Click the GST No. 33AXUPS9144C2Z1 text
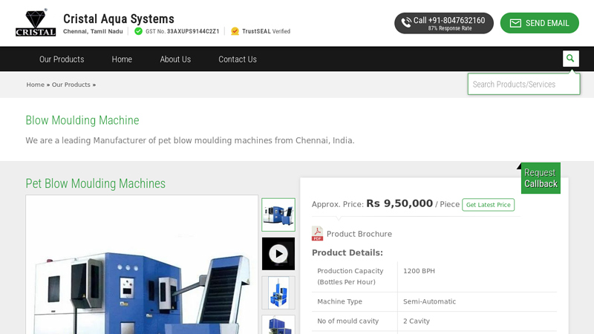 pyautogui.click(x=182, y=31)
